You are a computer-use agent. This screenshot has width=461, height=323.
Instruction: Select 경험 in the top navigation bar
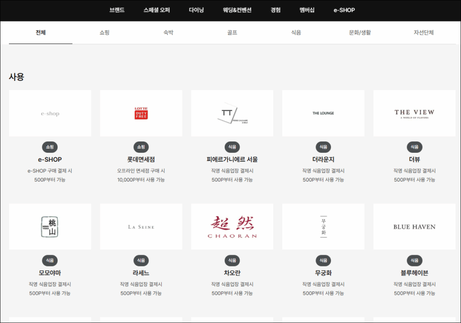point(276,10)
